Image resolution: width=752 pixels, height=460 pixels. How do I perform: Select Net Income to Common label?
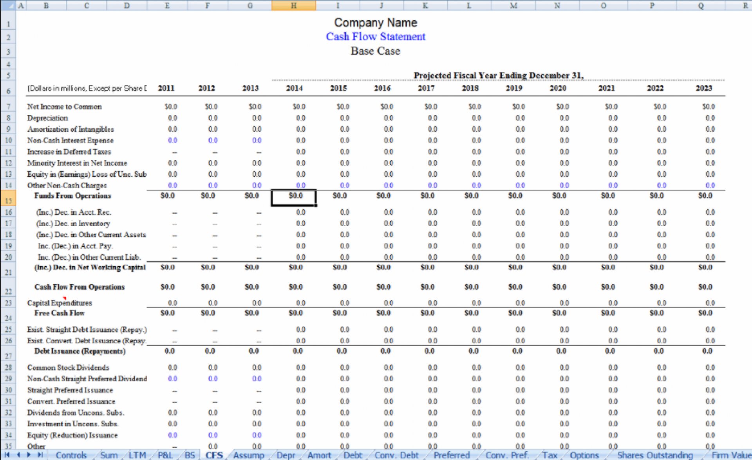(x=64, y=106)
